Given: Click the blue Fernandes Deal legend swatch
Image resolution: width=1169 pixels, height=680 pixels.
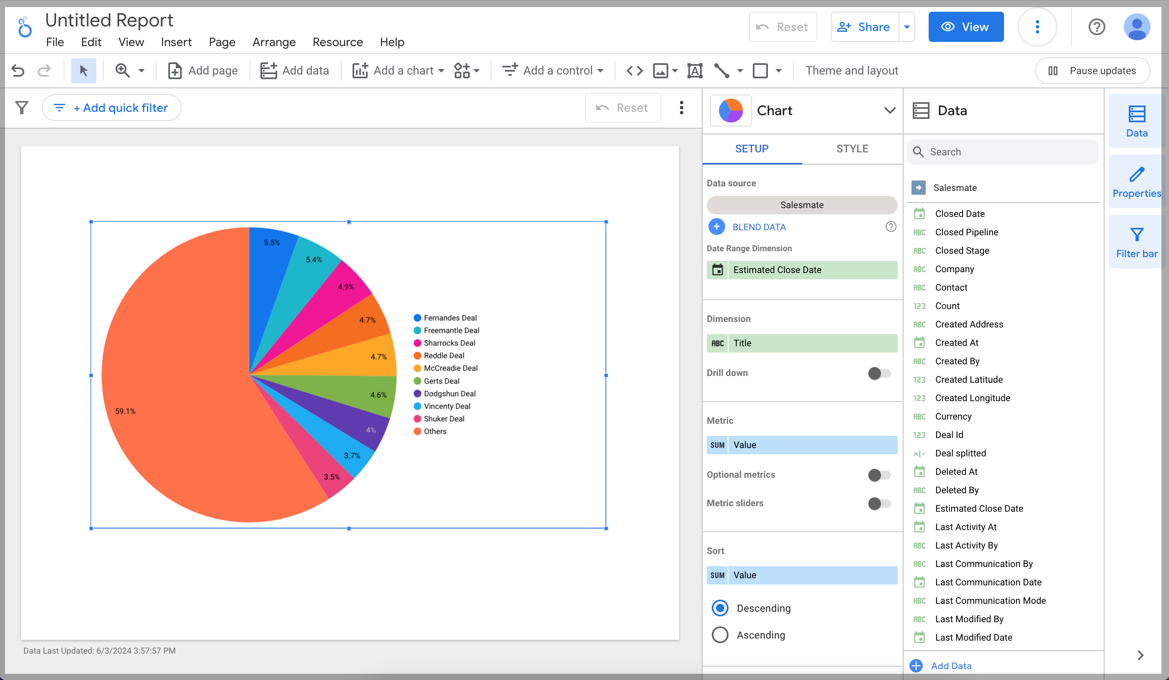Looking at the screenshot, I should [417, 318].
